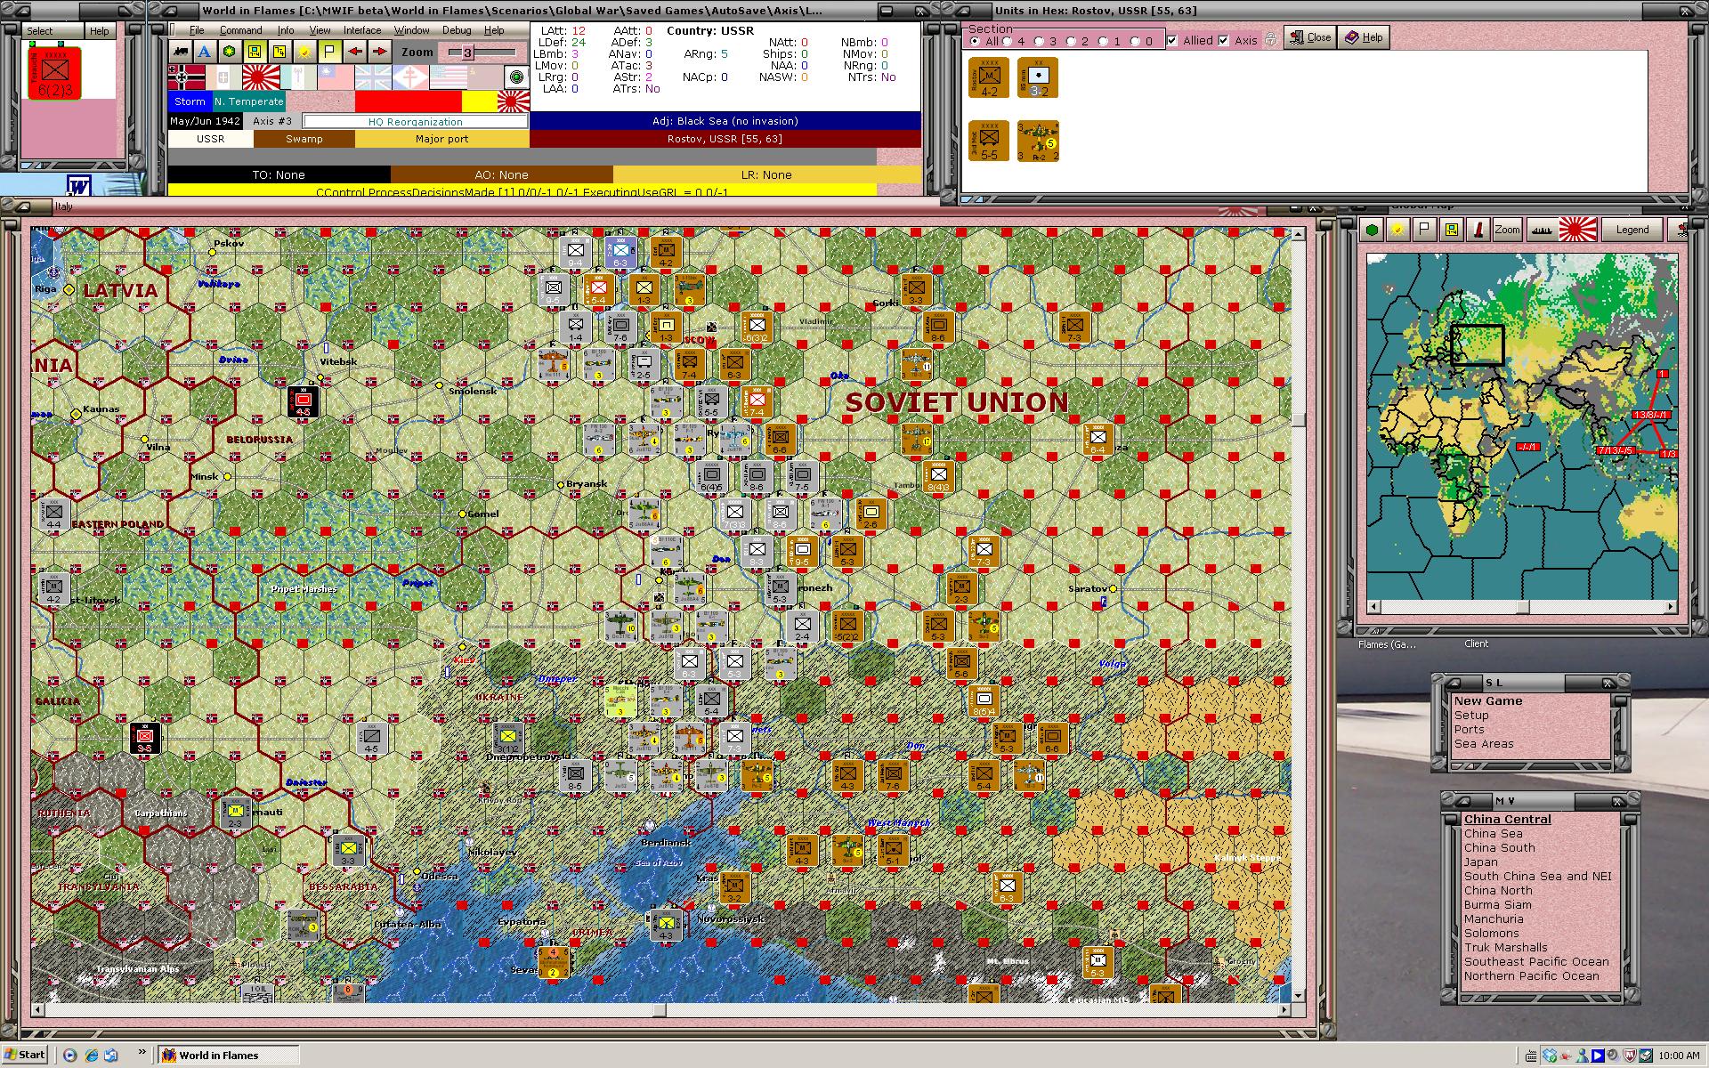Click Close button in Units in Hex window

click(1309, 37)
